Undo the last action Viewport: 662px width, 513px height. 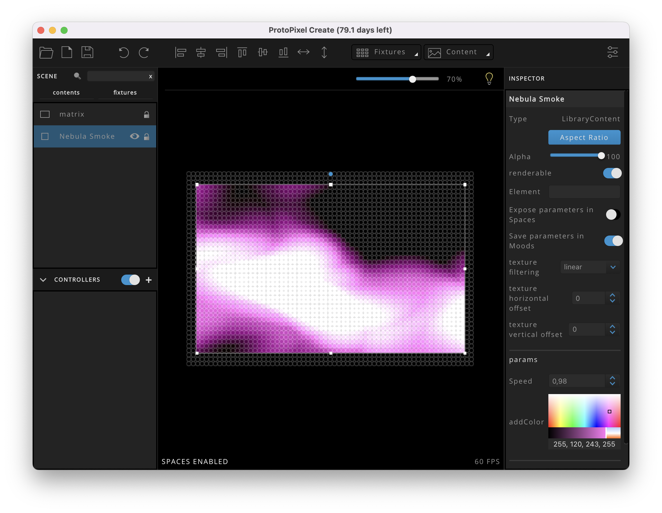point(123,52)
